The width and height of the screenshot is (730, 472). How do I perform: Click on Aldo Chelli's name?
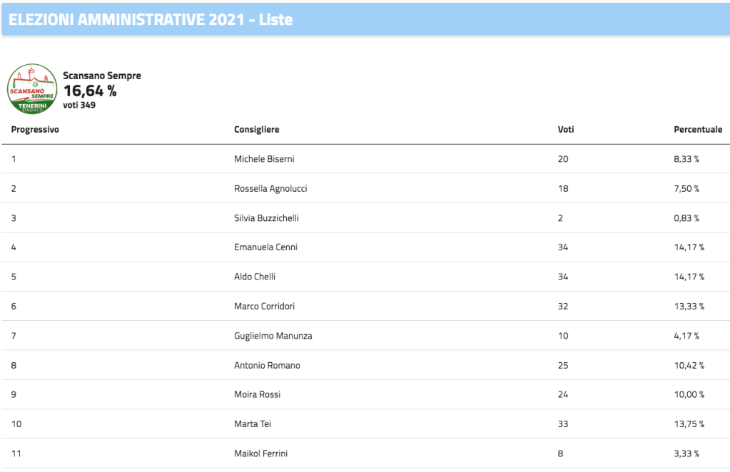click(255, 277)
